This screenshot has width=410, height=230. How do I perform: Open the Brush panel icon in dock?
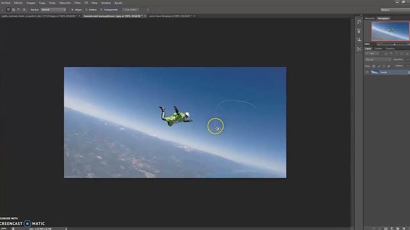pyautogui.click(x=359, y=22)
